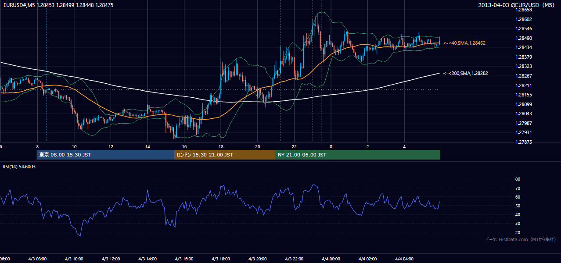Click hour mark 14 on chart axis
Viewport: 561px width, 263px height.
pyautogui.click(x=147, y=146)
